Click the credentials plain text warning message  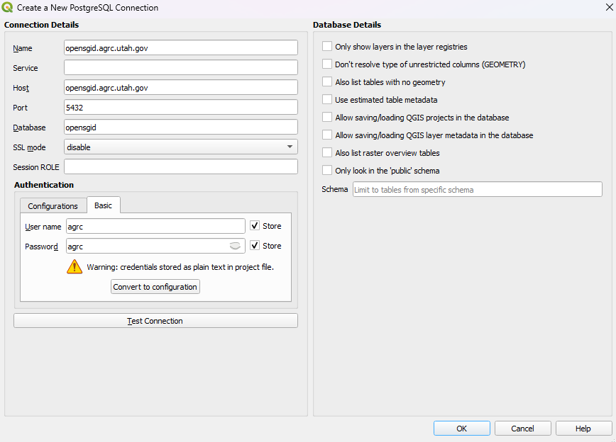pos(180,267)
